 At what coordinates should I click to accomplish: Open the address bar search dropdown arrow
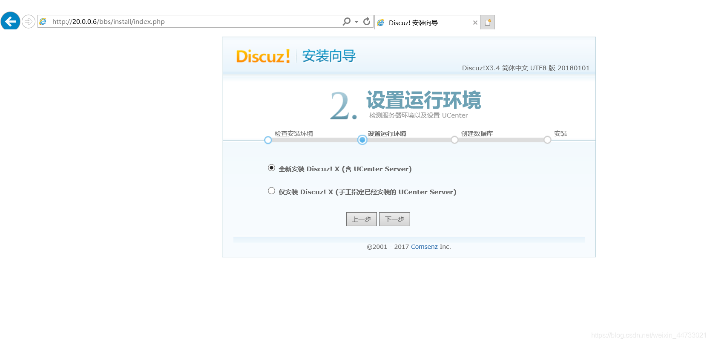click(356, 22)
